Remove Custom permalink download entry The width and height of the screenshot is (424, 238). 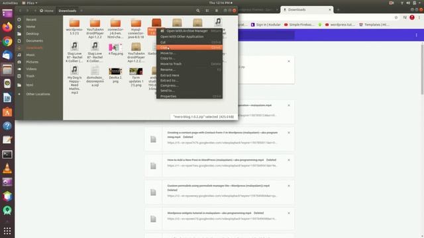(289, 186)
